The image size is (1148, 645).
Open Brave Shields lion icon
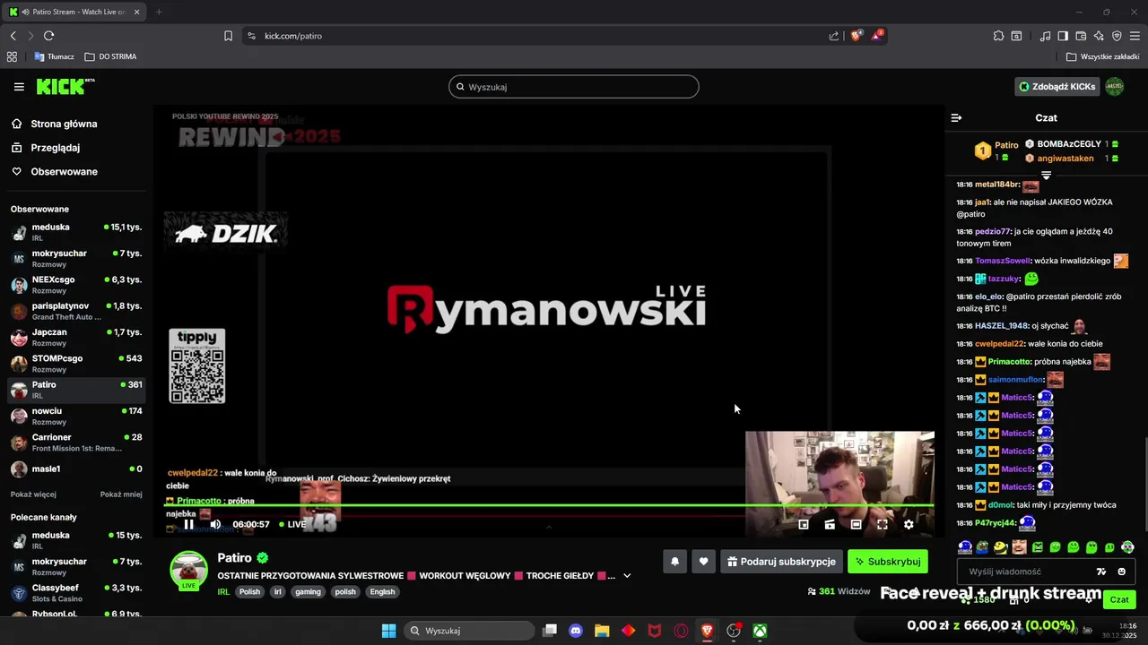tap(857, 36)
